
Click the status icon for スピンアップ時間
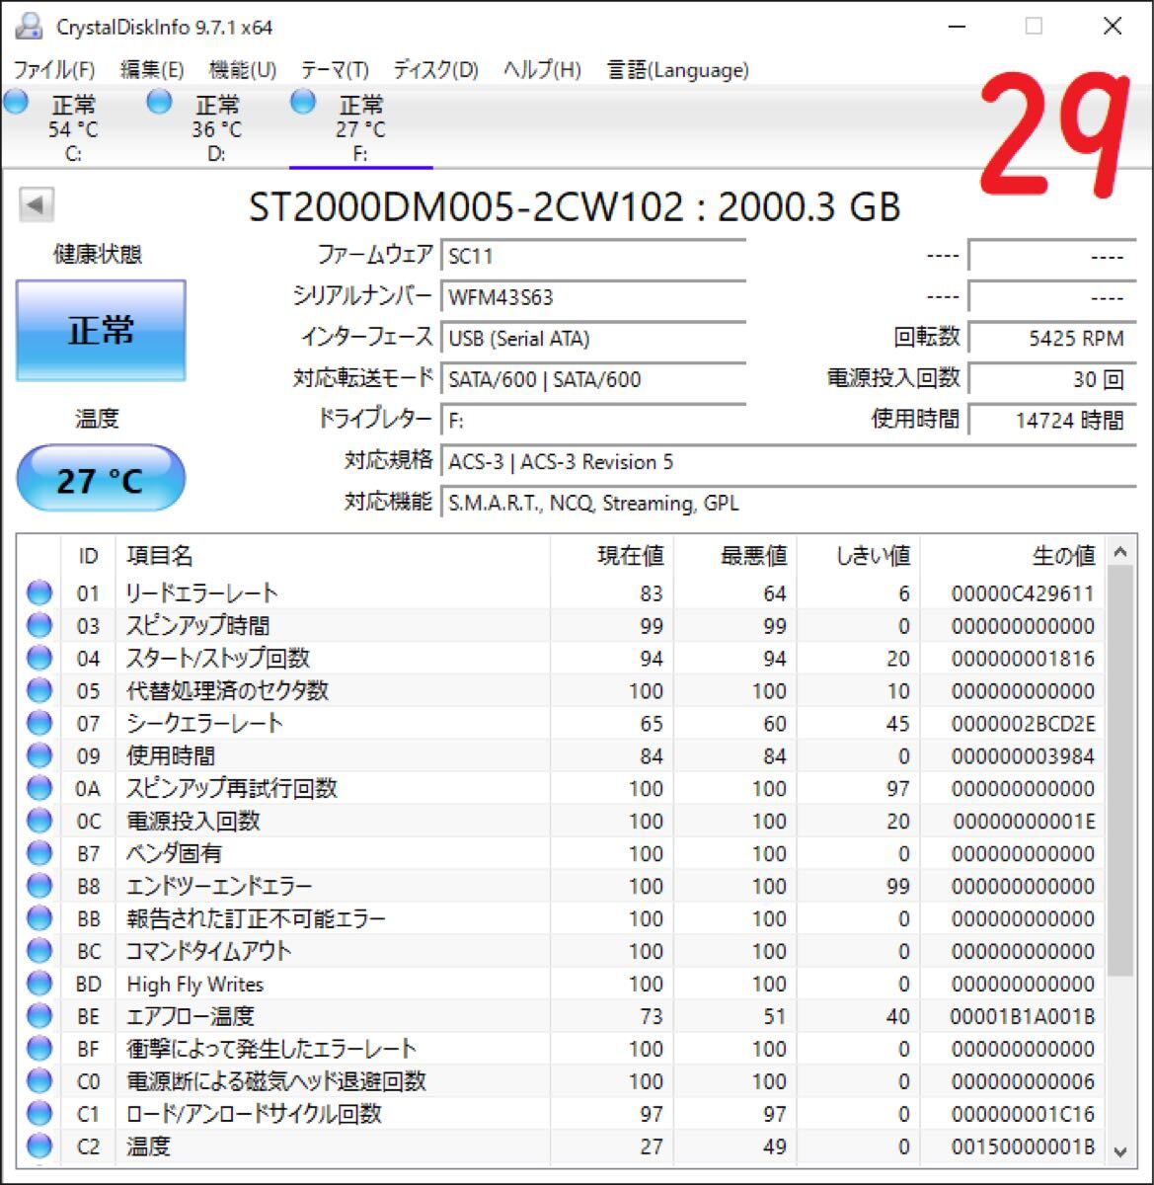point(39,625)
